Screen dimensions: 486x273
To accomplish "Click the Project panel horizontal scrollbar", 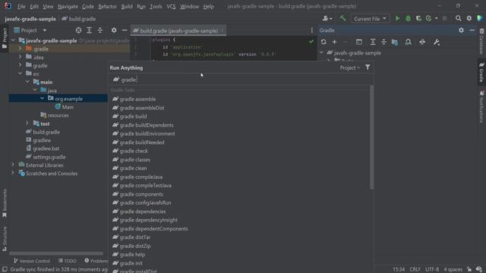I will tap(56, 253).
